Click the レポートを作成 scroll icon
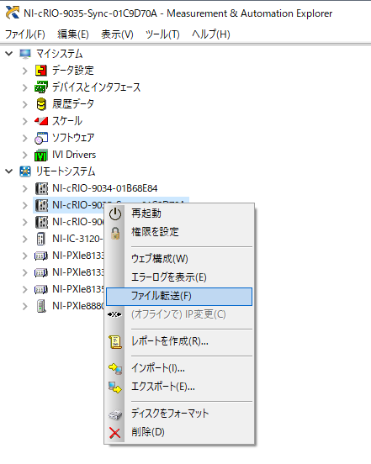371x464 pixels. 115,342
